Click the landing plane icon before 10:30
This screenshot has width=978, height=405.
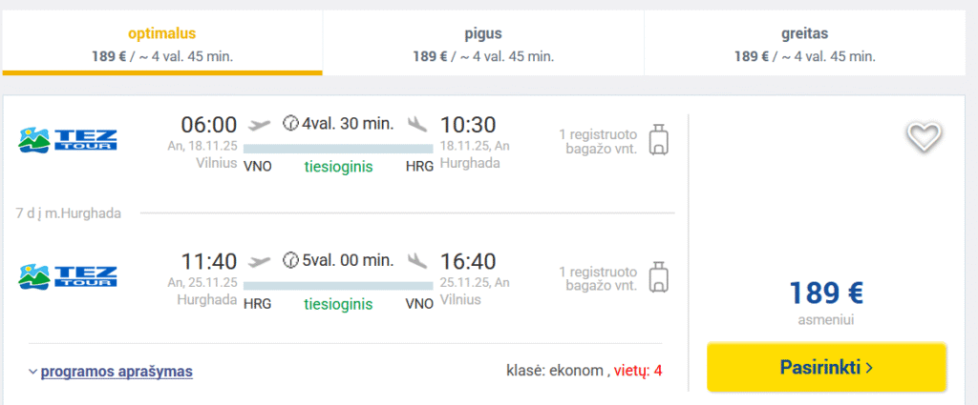click(x=416, y=124)
